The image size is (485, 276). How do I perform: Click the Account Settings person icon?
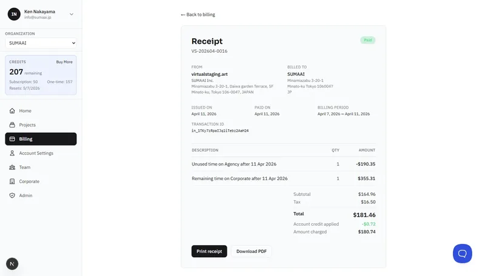(x=12, y=153)
